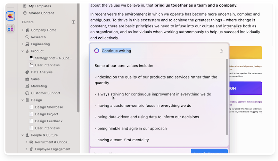The image size is (278, 161).
Task: Click the AI assistant circle icon
Action: 97,51
